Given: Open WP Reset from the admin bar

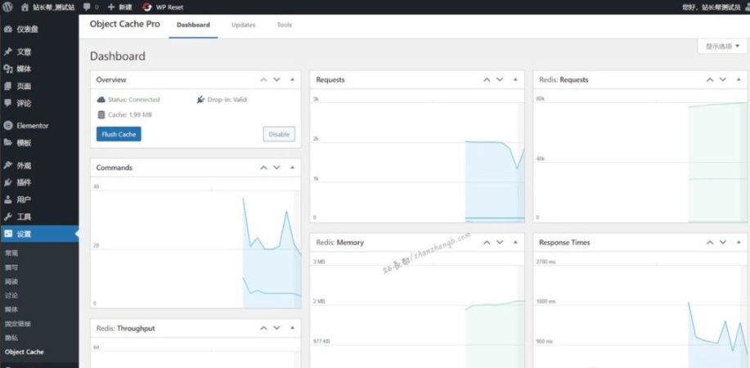Looking at the screenshot, I should coord(163,7).
